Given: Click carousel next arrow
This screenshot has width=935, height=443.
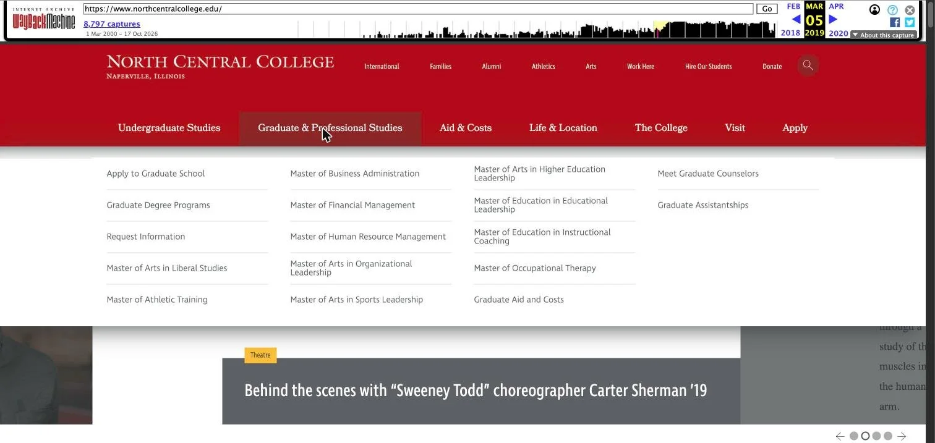Looking at the screenshot, I should pyautogui.click(x=902, y=436).
